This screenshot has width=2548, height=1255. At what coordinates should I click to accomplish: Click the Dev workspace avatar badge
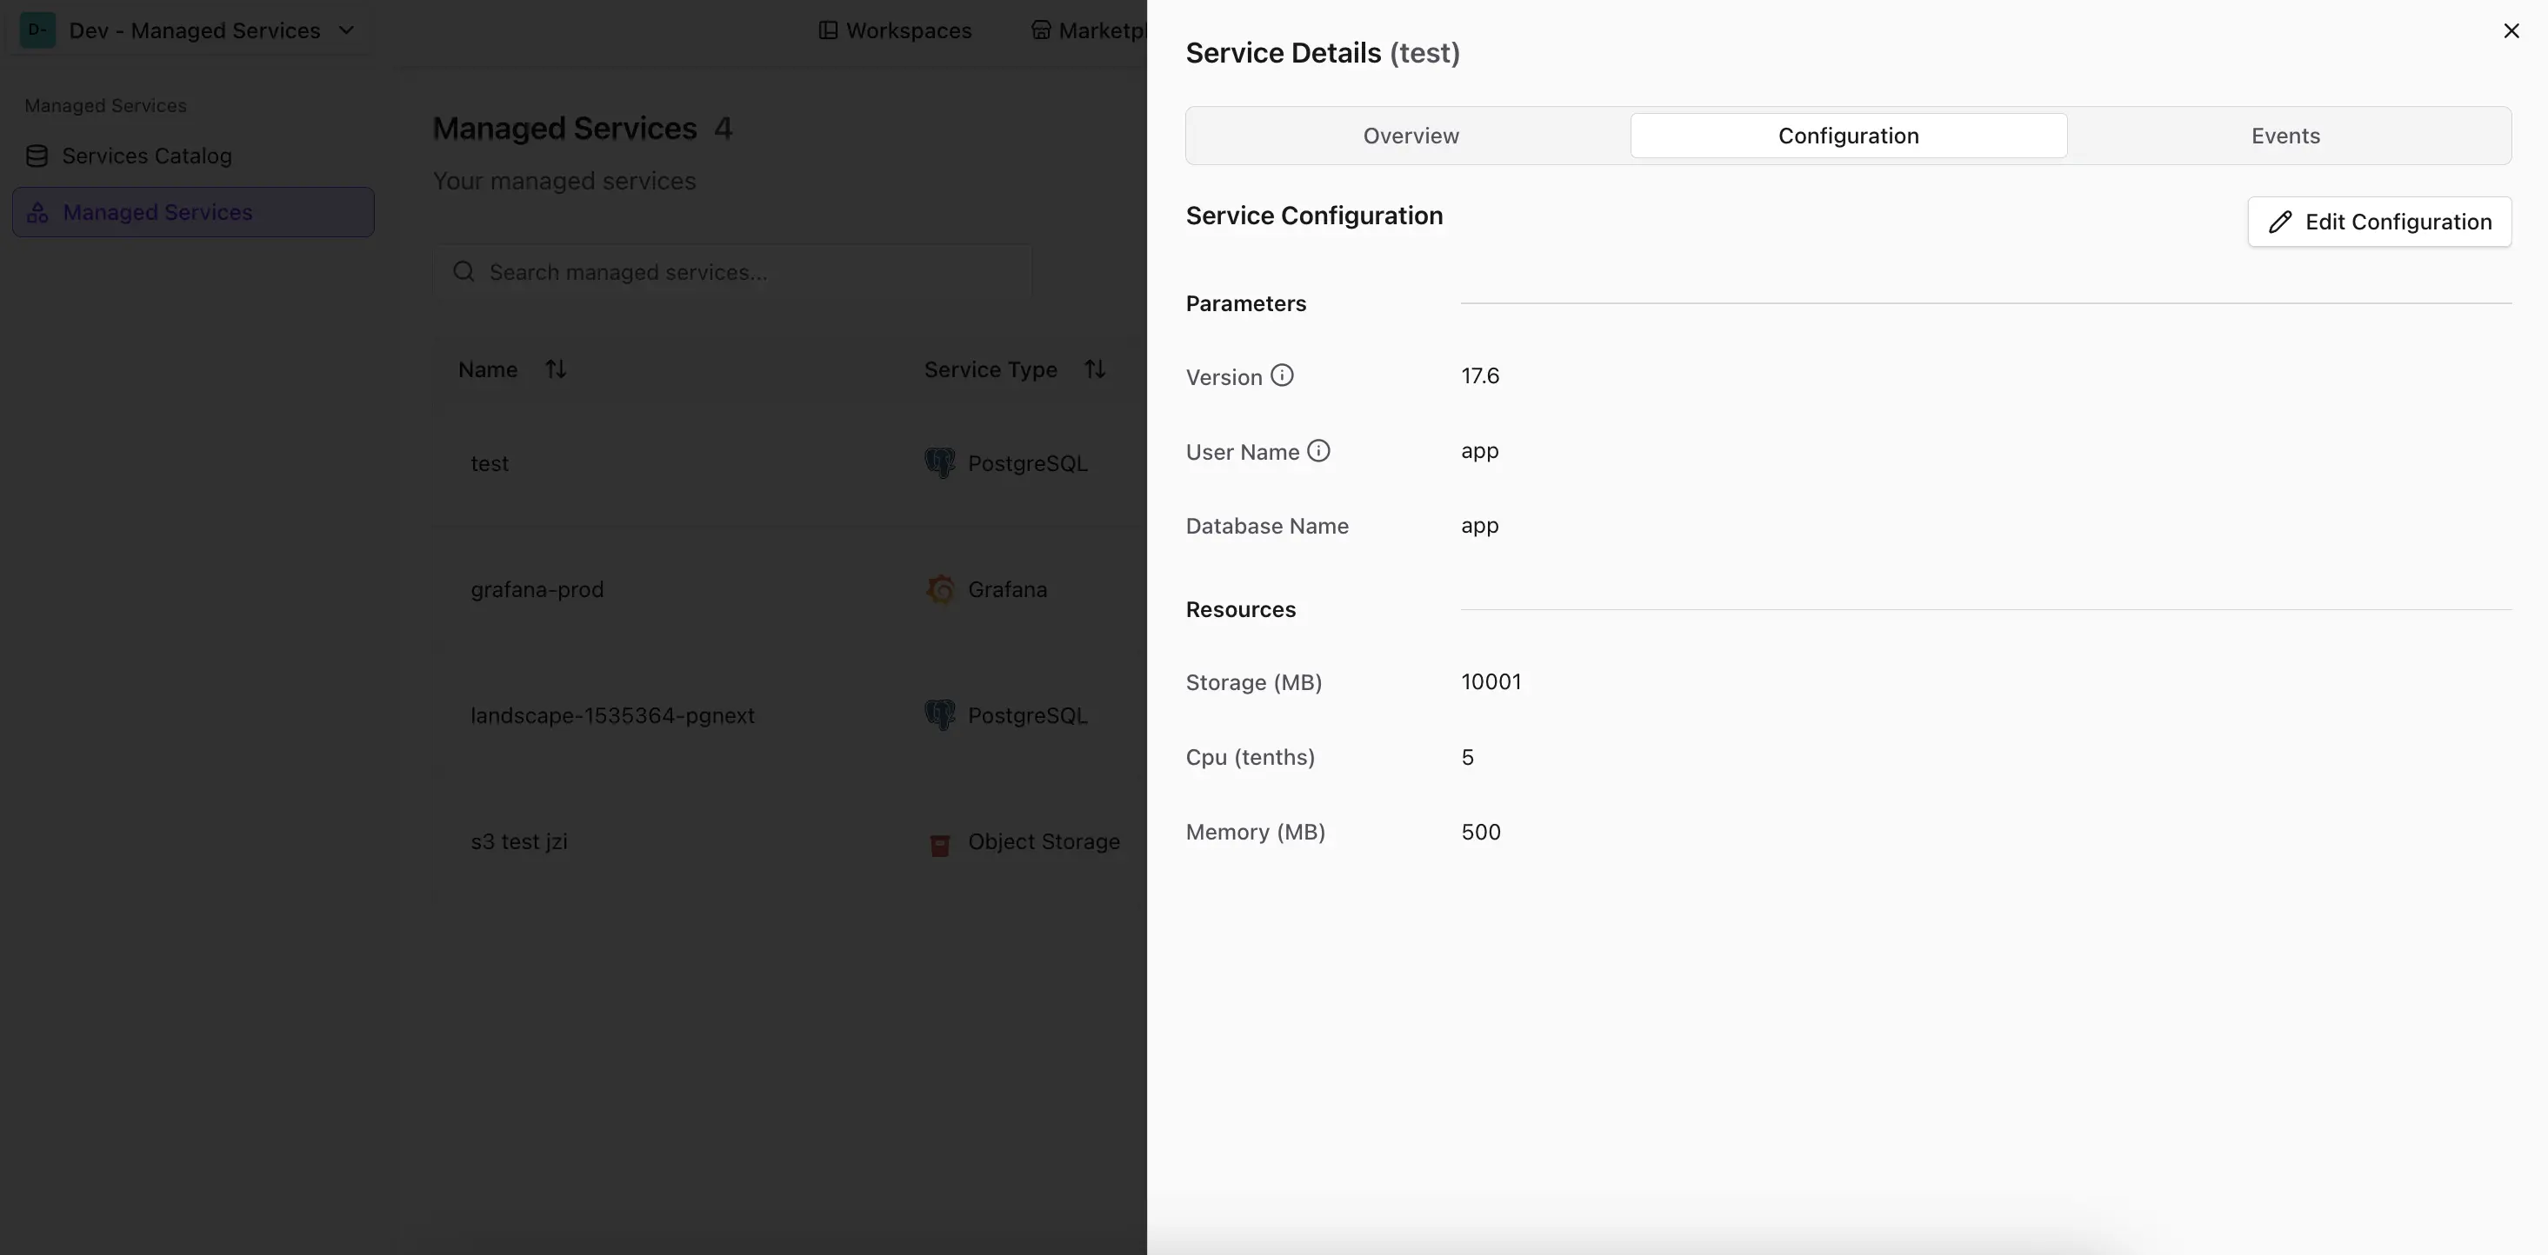click(37, 30)
